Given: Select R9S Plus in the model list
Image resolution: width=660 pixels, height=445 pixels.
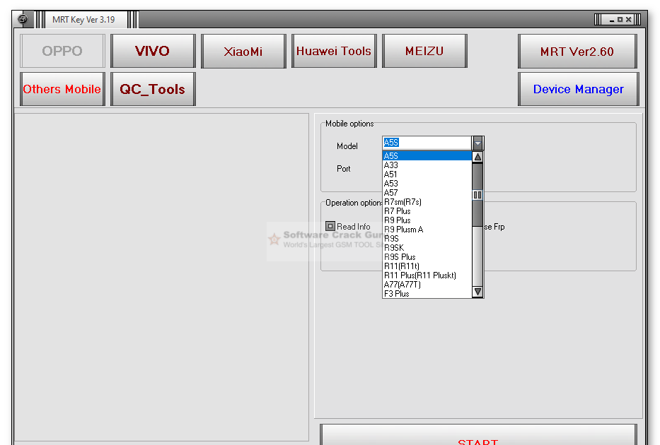Looking at the screenshot, I should pyautogui.click(x=427, y=257).
